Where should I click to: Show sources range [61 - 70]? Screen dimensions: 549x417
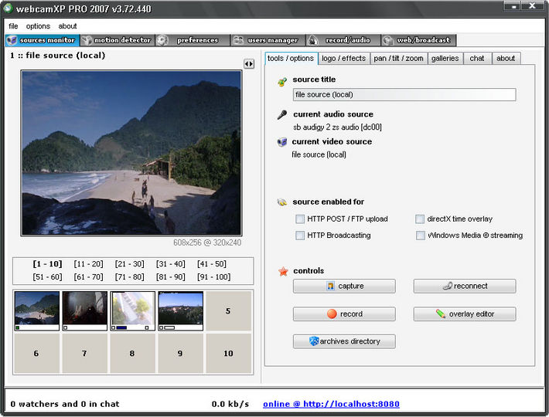pos(88,276)
